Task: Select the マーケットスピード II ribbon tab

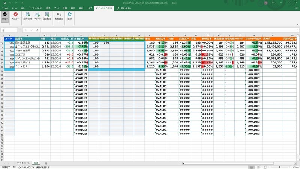Action: coord(104,8)
